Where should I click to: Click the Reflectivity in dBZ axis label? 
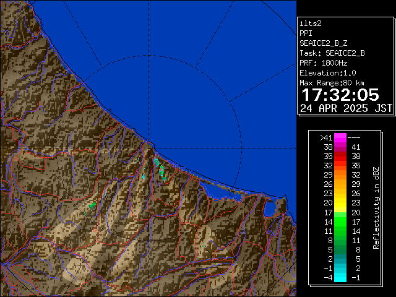(x=376, y=208)
